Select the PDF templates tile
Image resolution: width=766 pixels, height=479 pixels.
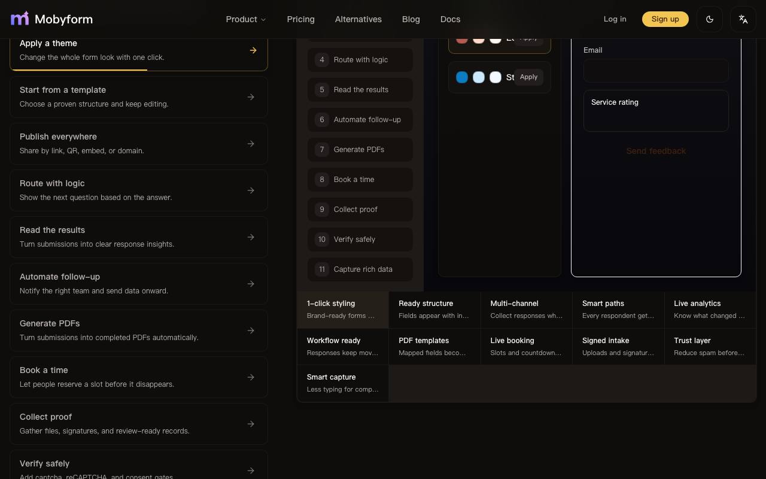pyautogui.click(x=434, y=347)
